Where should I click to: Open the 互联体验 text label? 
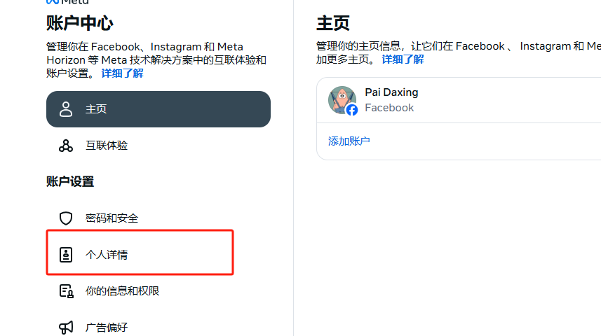(x=107, y=146)
